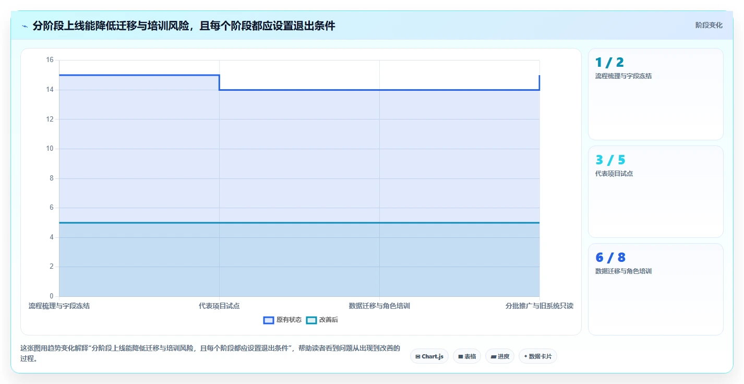Viewport: 744px width, 384px height.
Task: Click x-axis label 分批推广与旧系统只读
Action: [x=539, y=306]
